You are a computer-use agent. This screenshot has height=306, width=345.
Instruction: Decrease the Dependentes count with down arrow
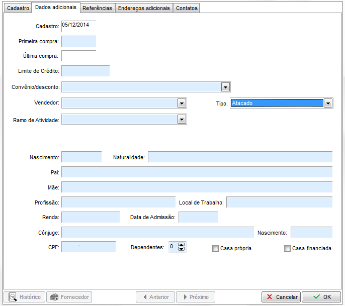pyautogui.click(x=182, y=249)
